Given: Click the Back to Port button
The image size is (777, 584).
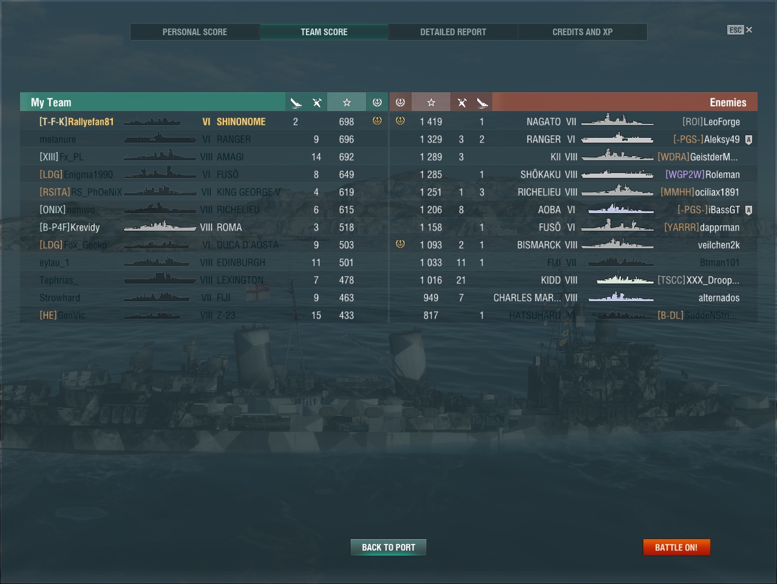Looking at the screenshot, I should pyautogui.click(x=388, y=547).
